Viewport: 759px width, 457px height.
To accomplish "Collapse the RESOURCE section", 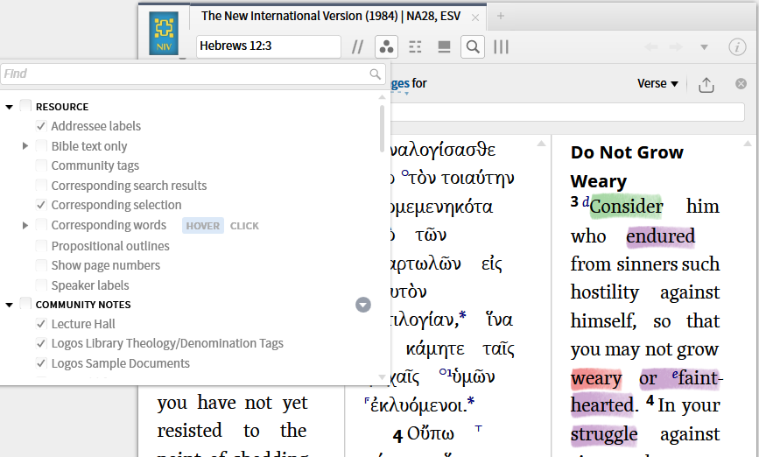I will [x=10, y=107].
